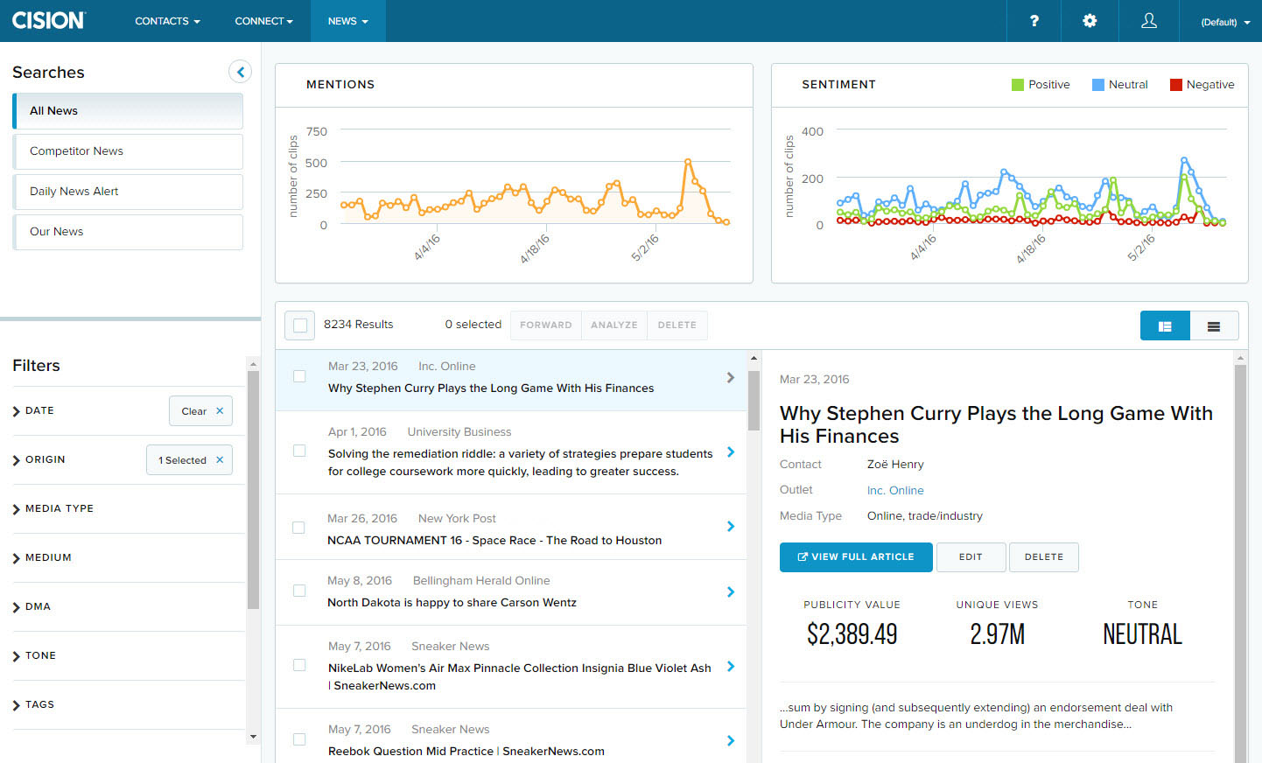Image resolution: width=1262 pixels, height=763 pixels.
Task: Clear the Date filter with X icon
Action: click(x=220, y=411)
